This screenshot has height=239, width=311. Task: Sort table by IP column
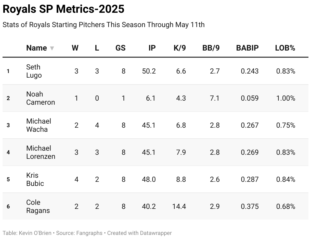[x=152, y=48]
